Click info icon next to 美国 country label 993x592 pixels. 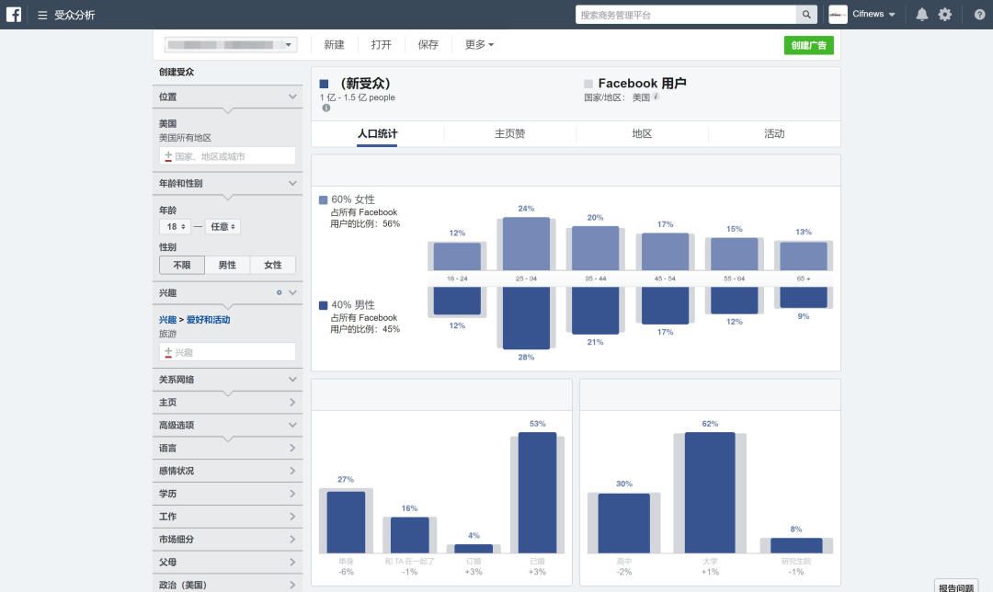[656, 97]
